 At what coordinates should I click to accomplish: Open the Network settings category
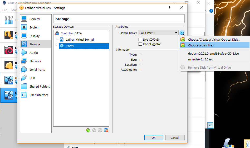[35, 61]
